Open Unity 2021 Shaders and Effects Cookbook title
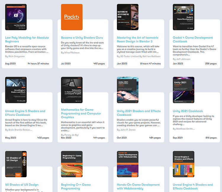The image size is (222, 192). point(139,113)
